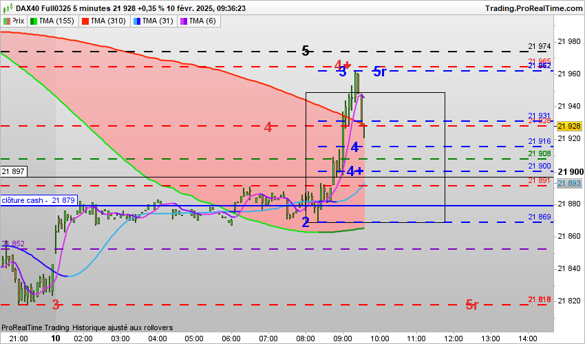Click the 21:00 time axis label
Image resolution: width=585 pixels, height=344 pixels.
19,338
